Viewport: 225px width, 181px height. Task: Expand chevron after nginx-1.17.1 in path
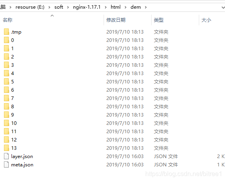(x=106, y=7)
